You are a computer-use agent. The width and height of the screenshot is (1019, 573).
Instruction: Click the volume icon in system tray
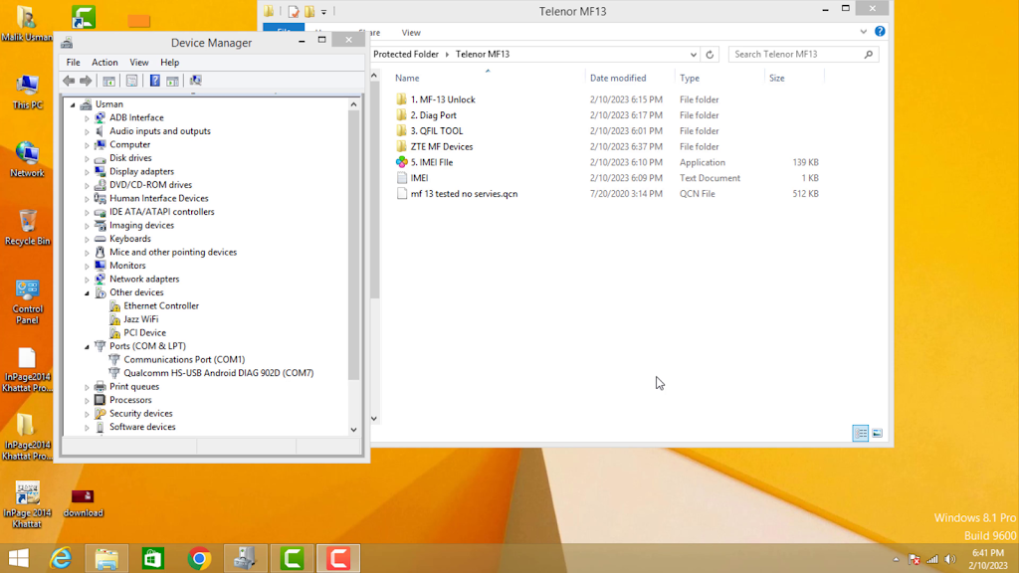950,559
